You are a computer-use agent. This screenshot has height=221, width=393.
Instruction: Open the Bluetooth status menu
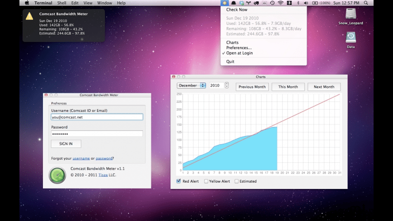[298, 3]
